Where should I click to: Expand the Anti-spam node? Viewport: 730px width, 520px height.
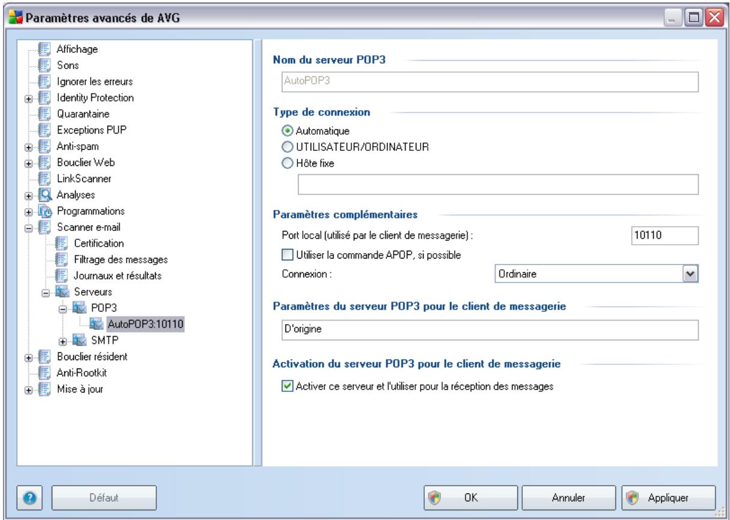(x=29, y=147)
